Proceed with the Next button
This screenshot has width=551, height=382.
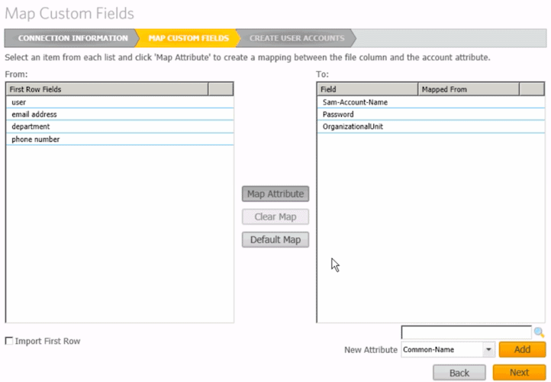point(520,373)
